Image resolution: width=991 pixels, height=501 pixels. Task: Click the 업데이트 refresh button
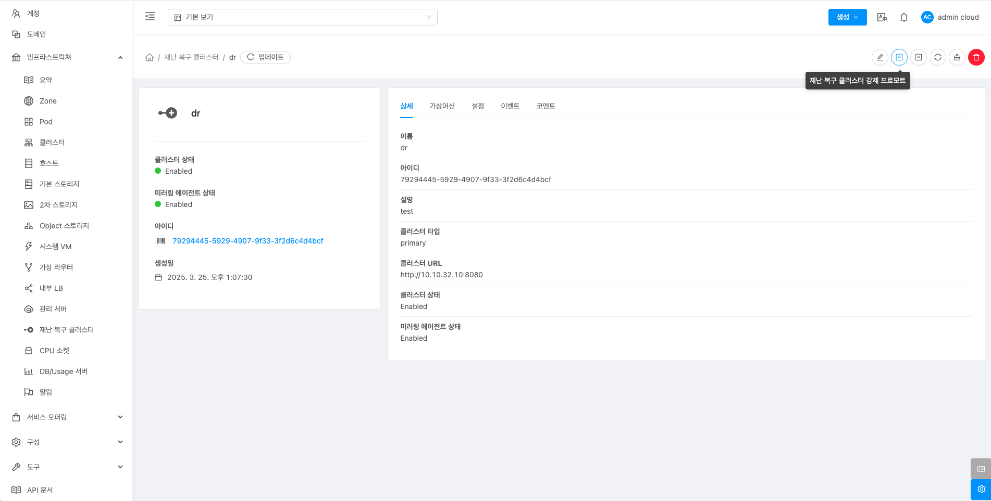(265, 57)
